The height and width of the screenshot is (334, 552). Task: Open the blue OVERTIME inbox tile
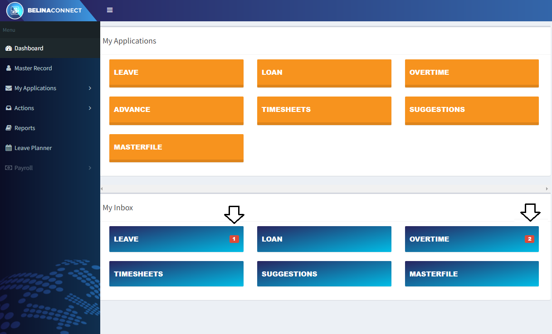pos(472,239)
